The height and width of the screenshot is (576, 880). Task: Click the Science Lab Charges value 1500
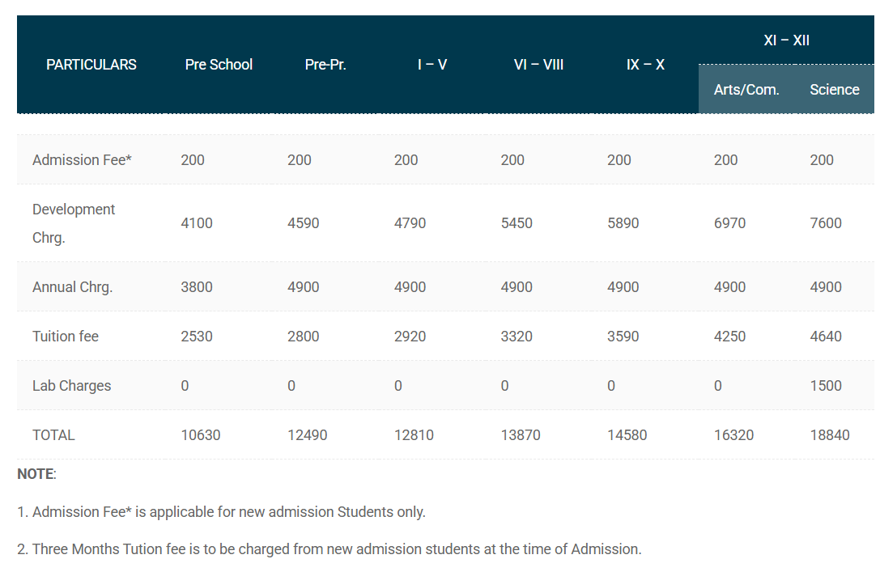tap(825, 385)
